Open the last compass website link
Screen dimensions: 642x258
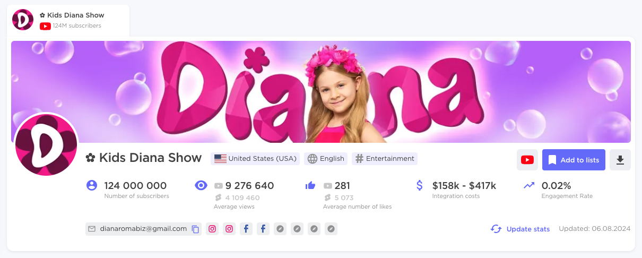pos(331,229)
